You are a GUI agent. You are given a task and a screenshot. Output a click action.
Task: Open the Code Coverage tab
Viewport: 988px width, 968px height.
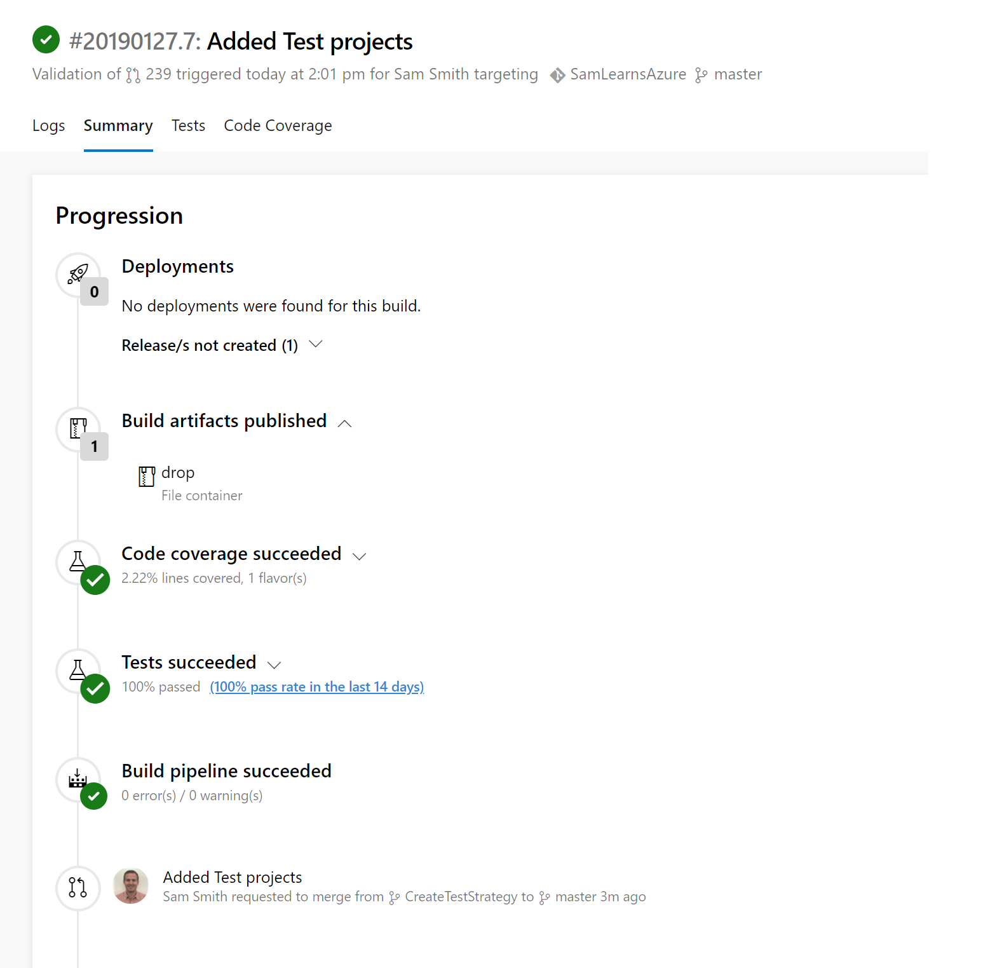278,126
